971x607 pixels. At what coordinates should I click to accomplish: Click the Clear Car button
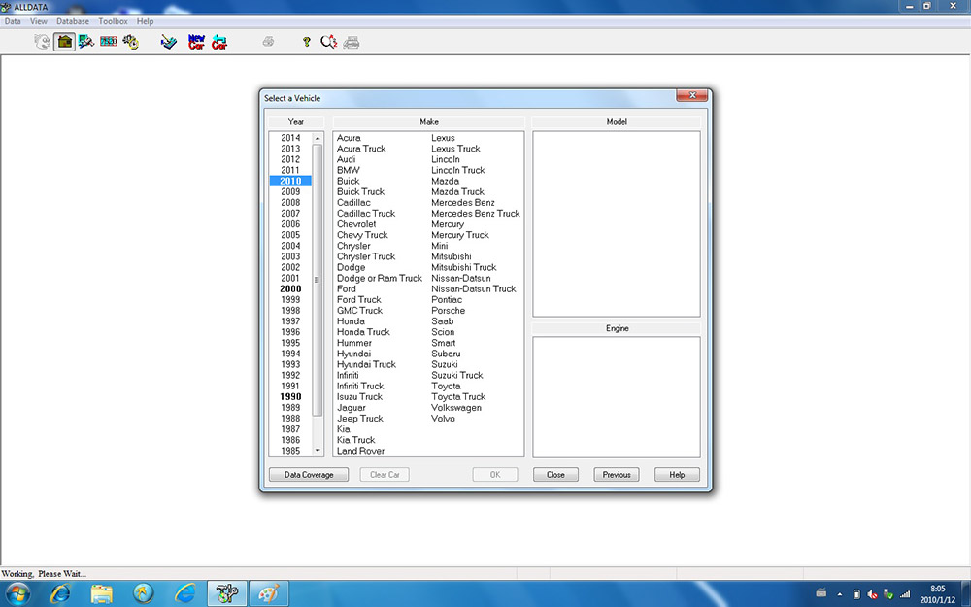coord(385,475)
